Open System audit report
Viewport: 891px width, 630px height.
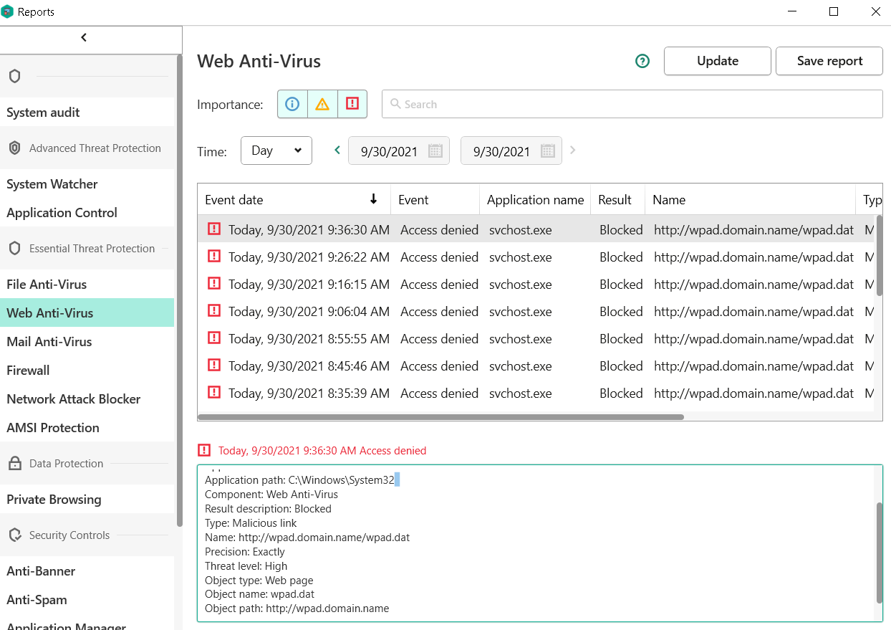pyautogui.click(x=87, y=113)
